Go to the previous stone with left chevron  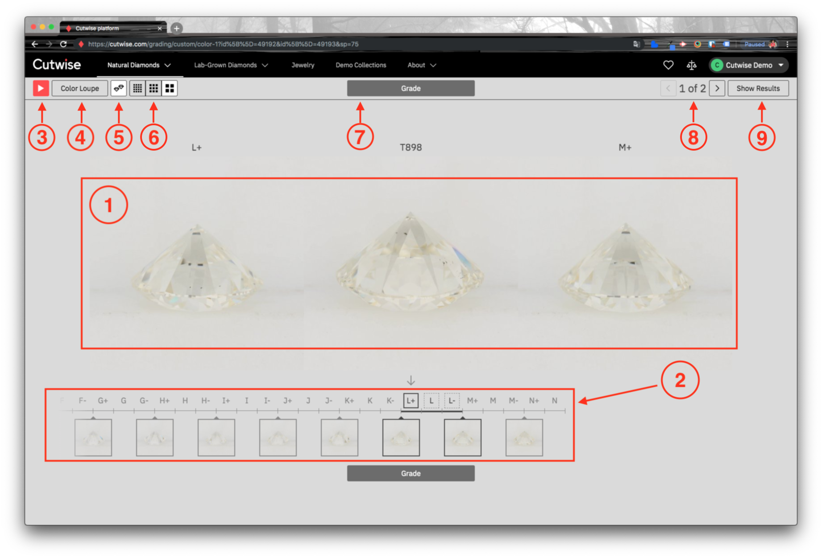(668, 88)
